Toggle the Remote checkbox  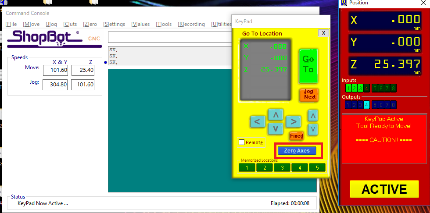click(242, 142)
